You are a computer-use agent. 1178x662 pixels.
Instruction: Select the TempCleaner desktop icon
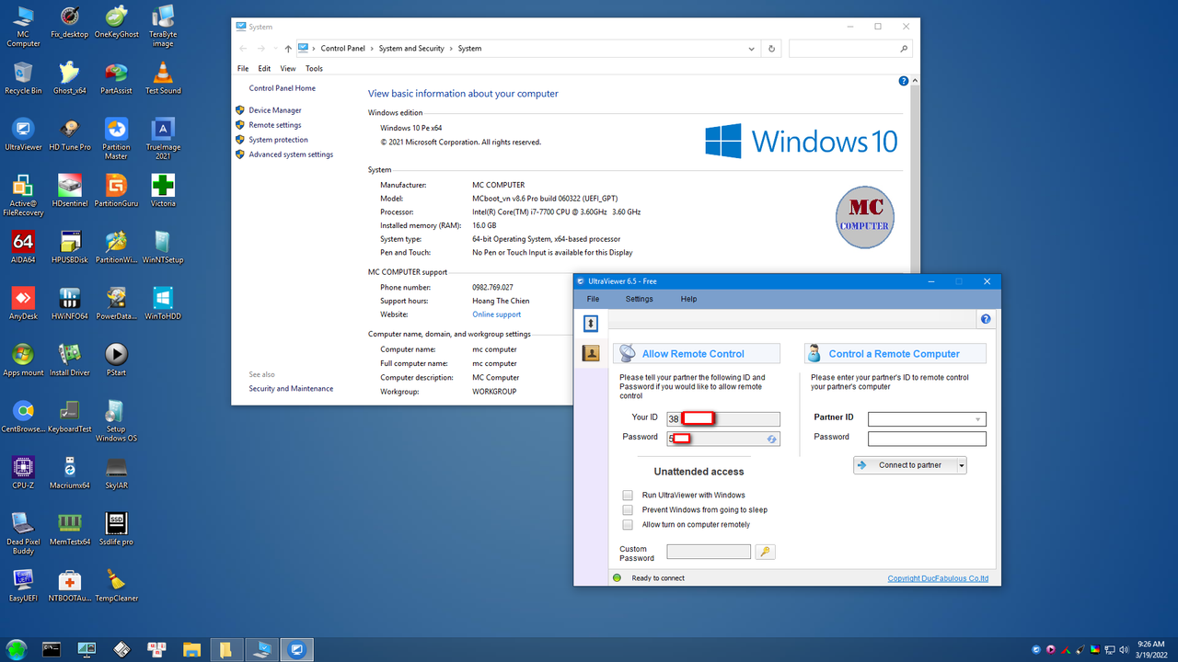coord(116,585)
